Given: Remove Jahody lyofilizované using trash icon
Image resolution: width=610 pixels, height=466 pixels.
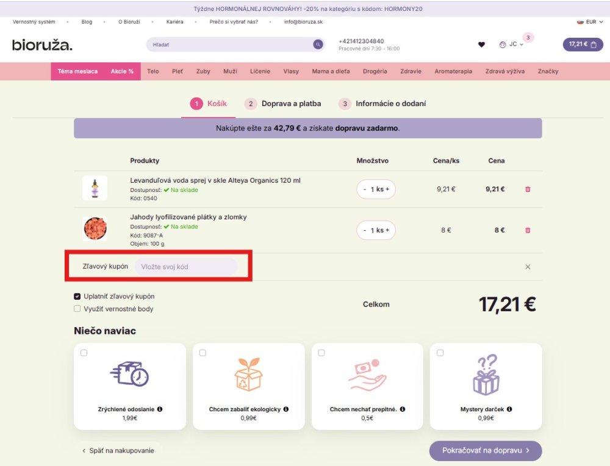Looking at the screenshot, I should click(528, 230).
